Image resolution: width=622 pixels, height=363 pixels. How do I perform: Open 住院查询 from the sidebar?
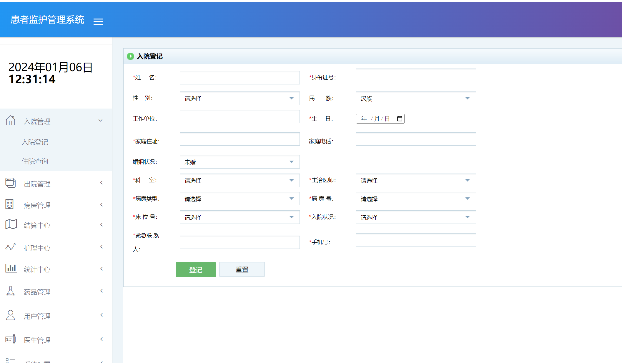click(x=35, y=161)
